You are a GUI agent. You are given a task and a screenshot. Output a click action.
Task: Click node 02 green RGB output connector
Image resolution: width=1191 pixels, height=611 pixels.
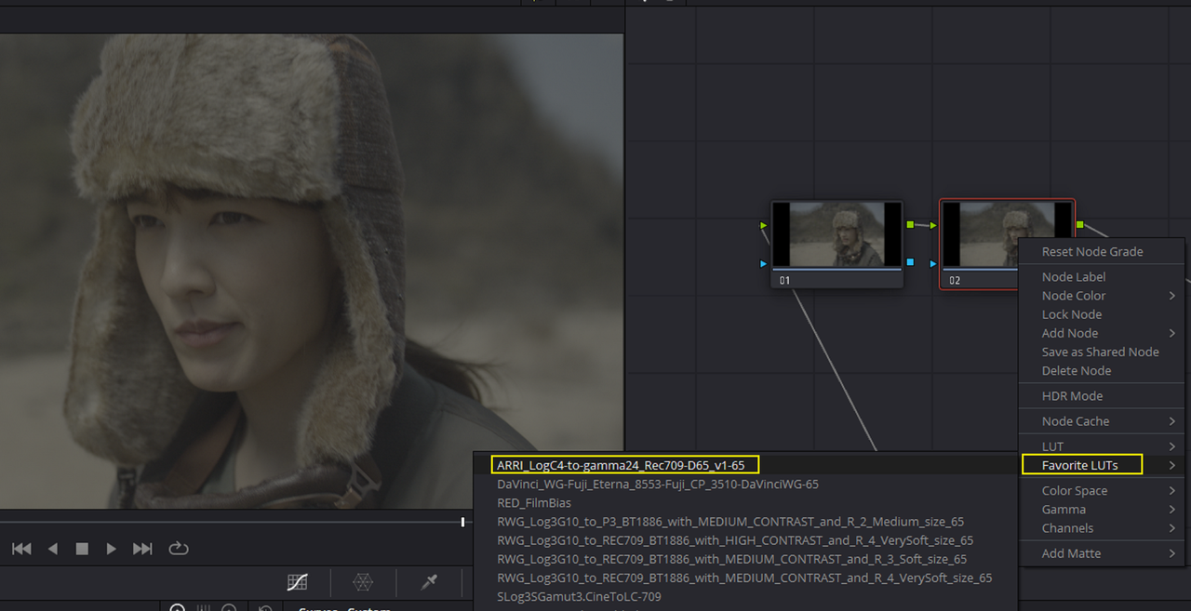[1079, 225]
